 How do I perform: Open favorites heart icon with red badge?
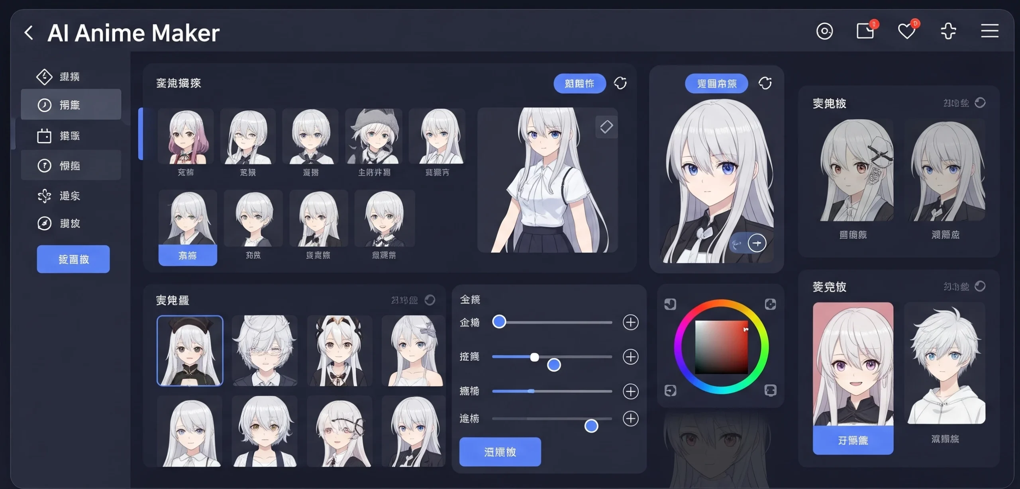906,31
